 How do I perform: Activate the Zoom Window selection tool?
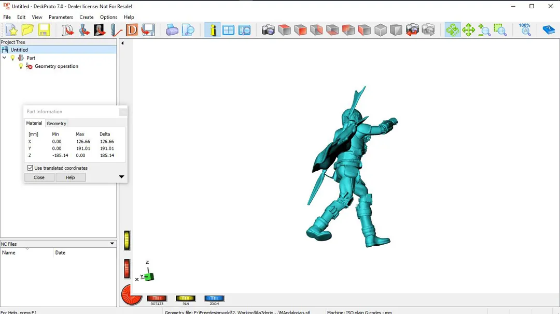coord(500,30)
